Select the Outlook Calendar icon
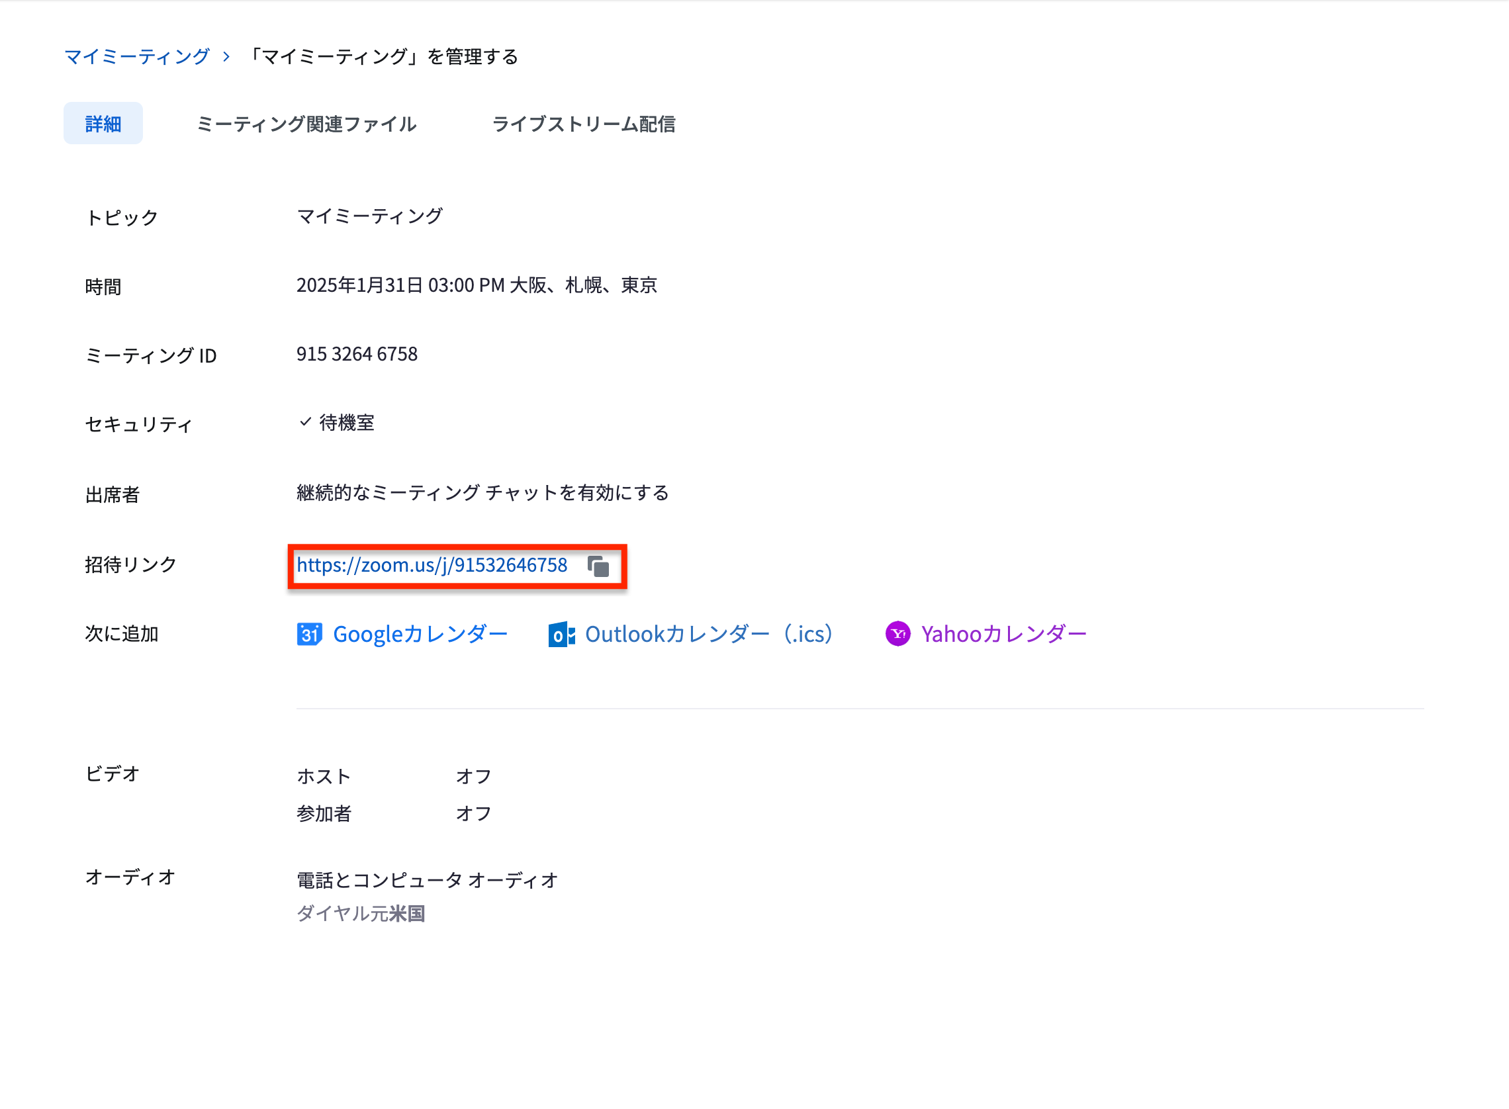The height and width of the screenshot is (1109, 1509). tap(561, 634)
